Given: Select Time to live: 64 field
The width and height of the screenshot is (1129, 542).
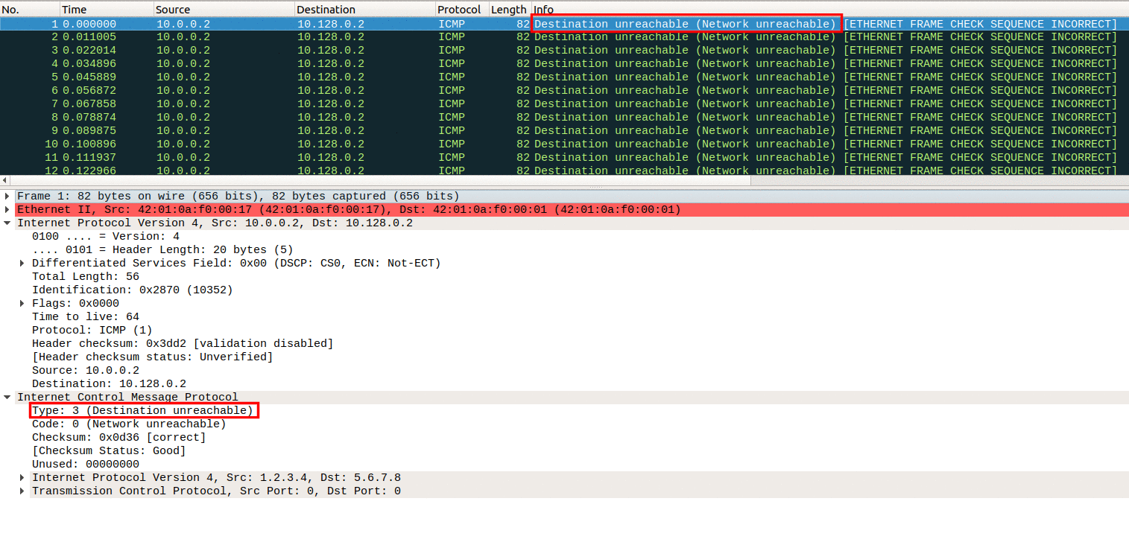Looking at the screenshot, I should (x=86, y=317).
